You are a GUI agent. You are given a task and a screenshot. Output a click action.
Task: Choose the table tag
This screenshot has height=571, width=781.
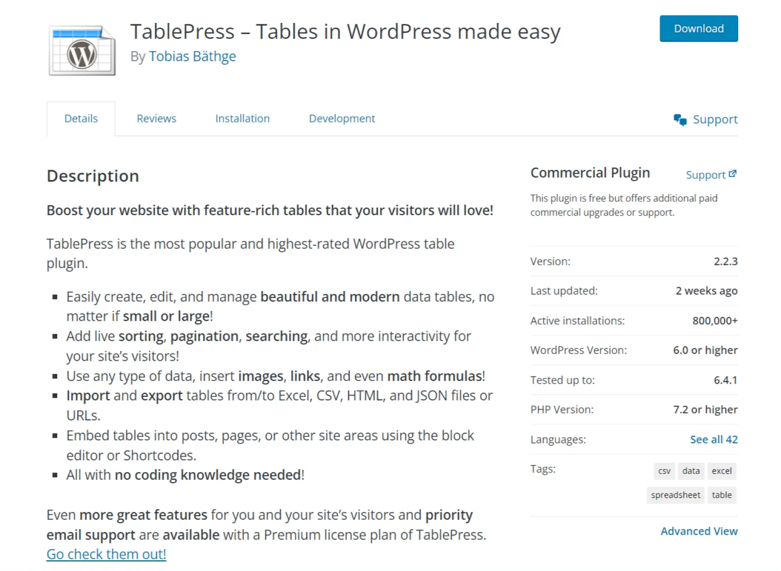coord(721,495)
